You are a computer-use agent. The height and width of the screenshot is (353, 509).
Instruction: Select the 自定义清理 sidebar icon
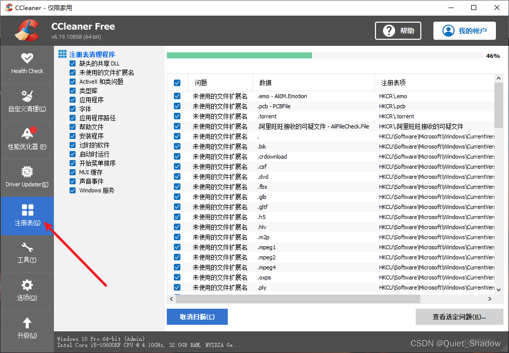click(27, 101)
